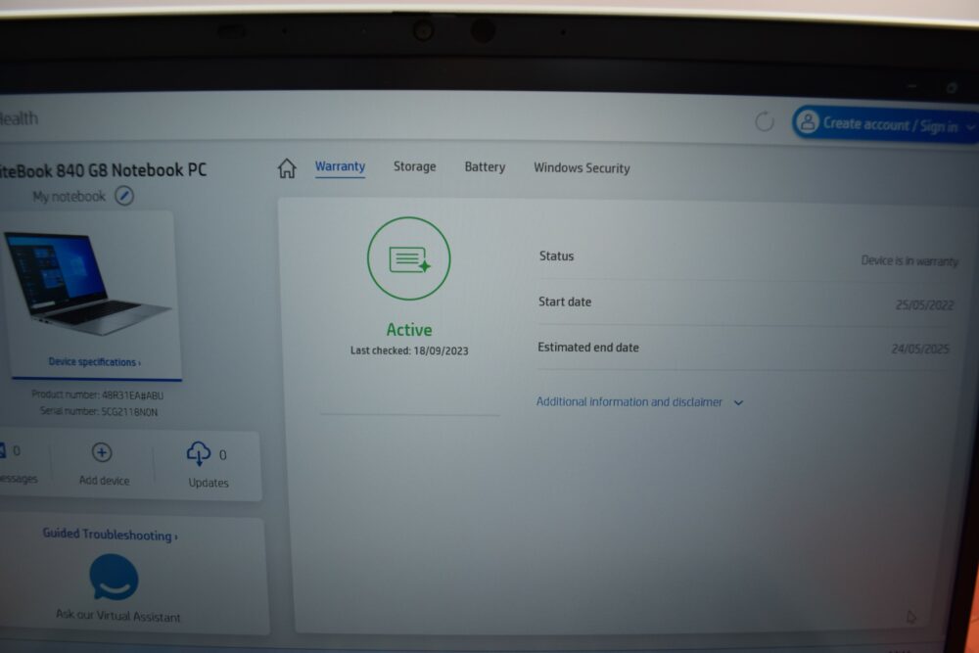Open the Windows Security tab
The height and width of the screenshot is (653, 979).
pos(582,168)
